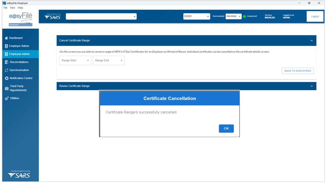Image resolution: width=327 pixels, height=183 pixels.
Task: Click the Employer Admin sidebar icon
Action: coord(6,46)
